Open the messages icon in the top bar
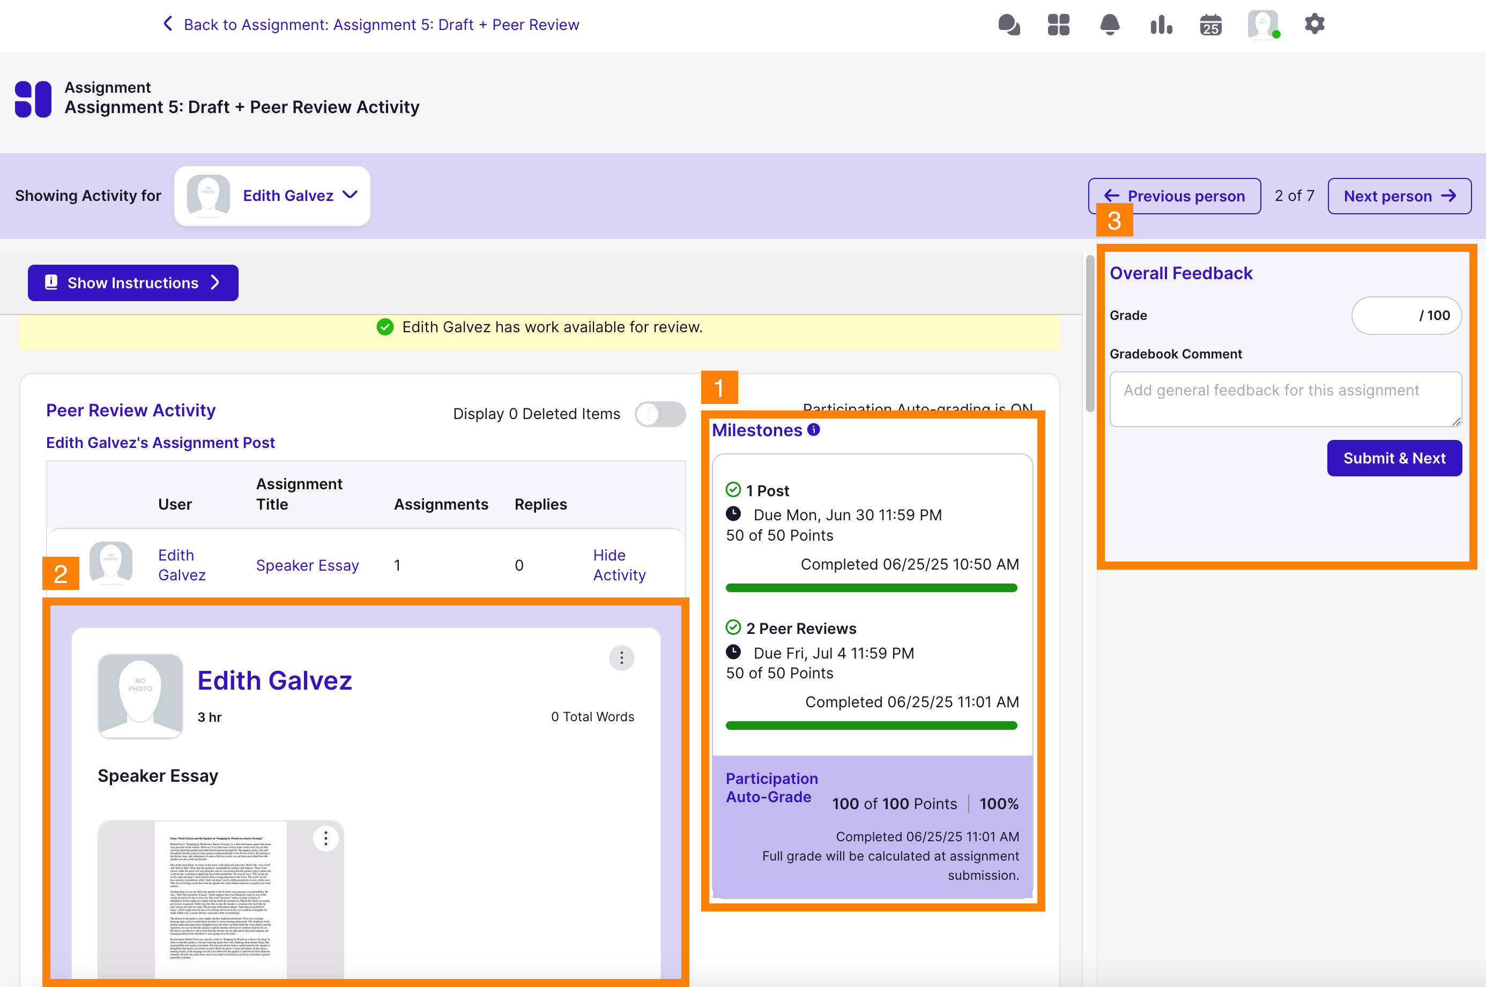The width and height of the screenshot is (1486, 987). (1009, 25)
